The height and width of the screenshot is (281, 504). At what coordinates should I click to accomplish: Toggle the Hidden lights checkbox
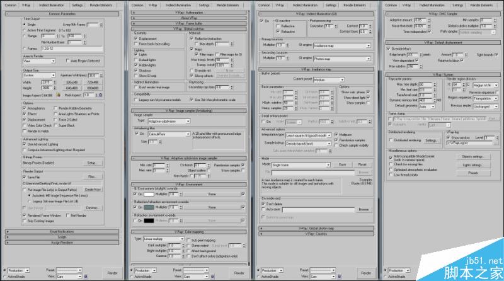135,65
